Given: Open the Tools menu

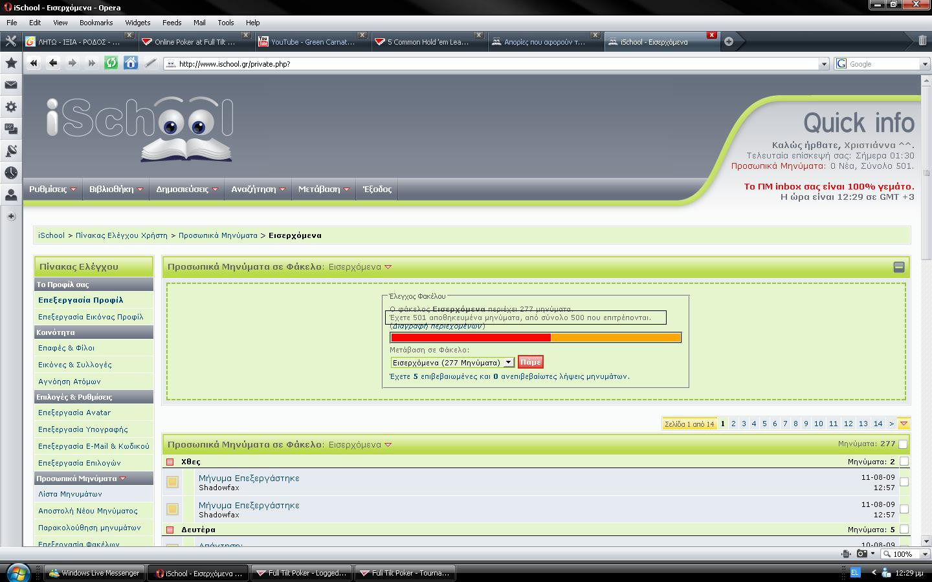Looking at the screenshot, I should (225, 22).
